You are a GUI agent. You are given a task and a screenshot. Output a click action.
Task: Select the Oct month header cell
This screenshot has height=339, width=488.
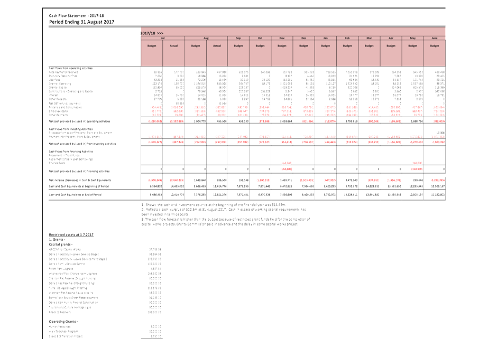[260, 39]
